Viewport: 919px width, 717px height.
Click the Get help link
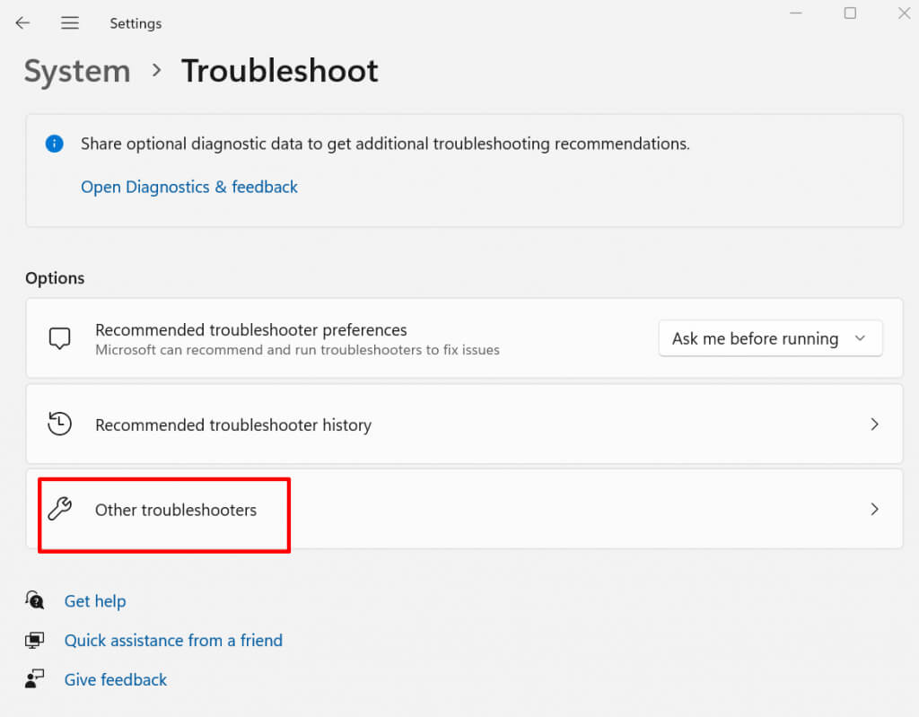[x=95, y=601]
